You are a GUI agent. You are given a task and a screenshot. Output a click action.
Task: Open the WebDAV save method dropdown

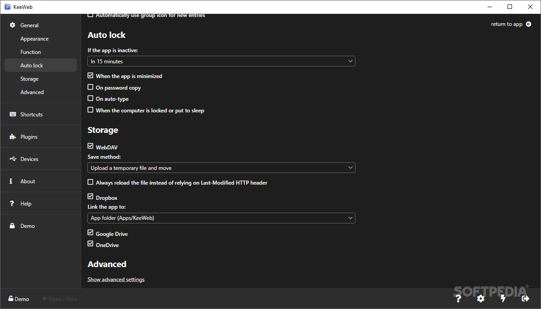click(221, 168)
